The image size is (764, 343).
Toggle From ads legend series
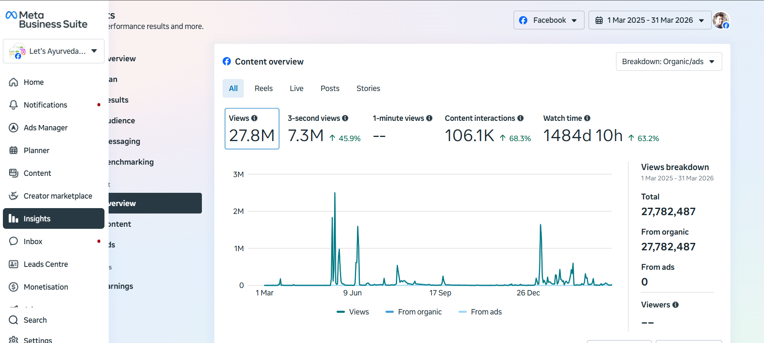(x=480, y=312)
